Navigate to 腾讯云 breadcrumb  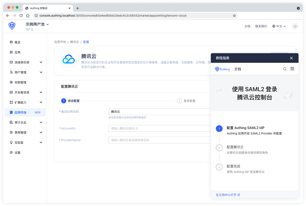pos(75,42)
